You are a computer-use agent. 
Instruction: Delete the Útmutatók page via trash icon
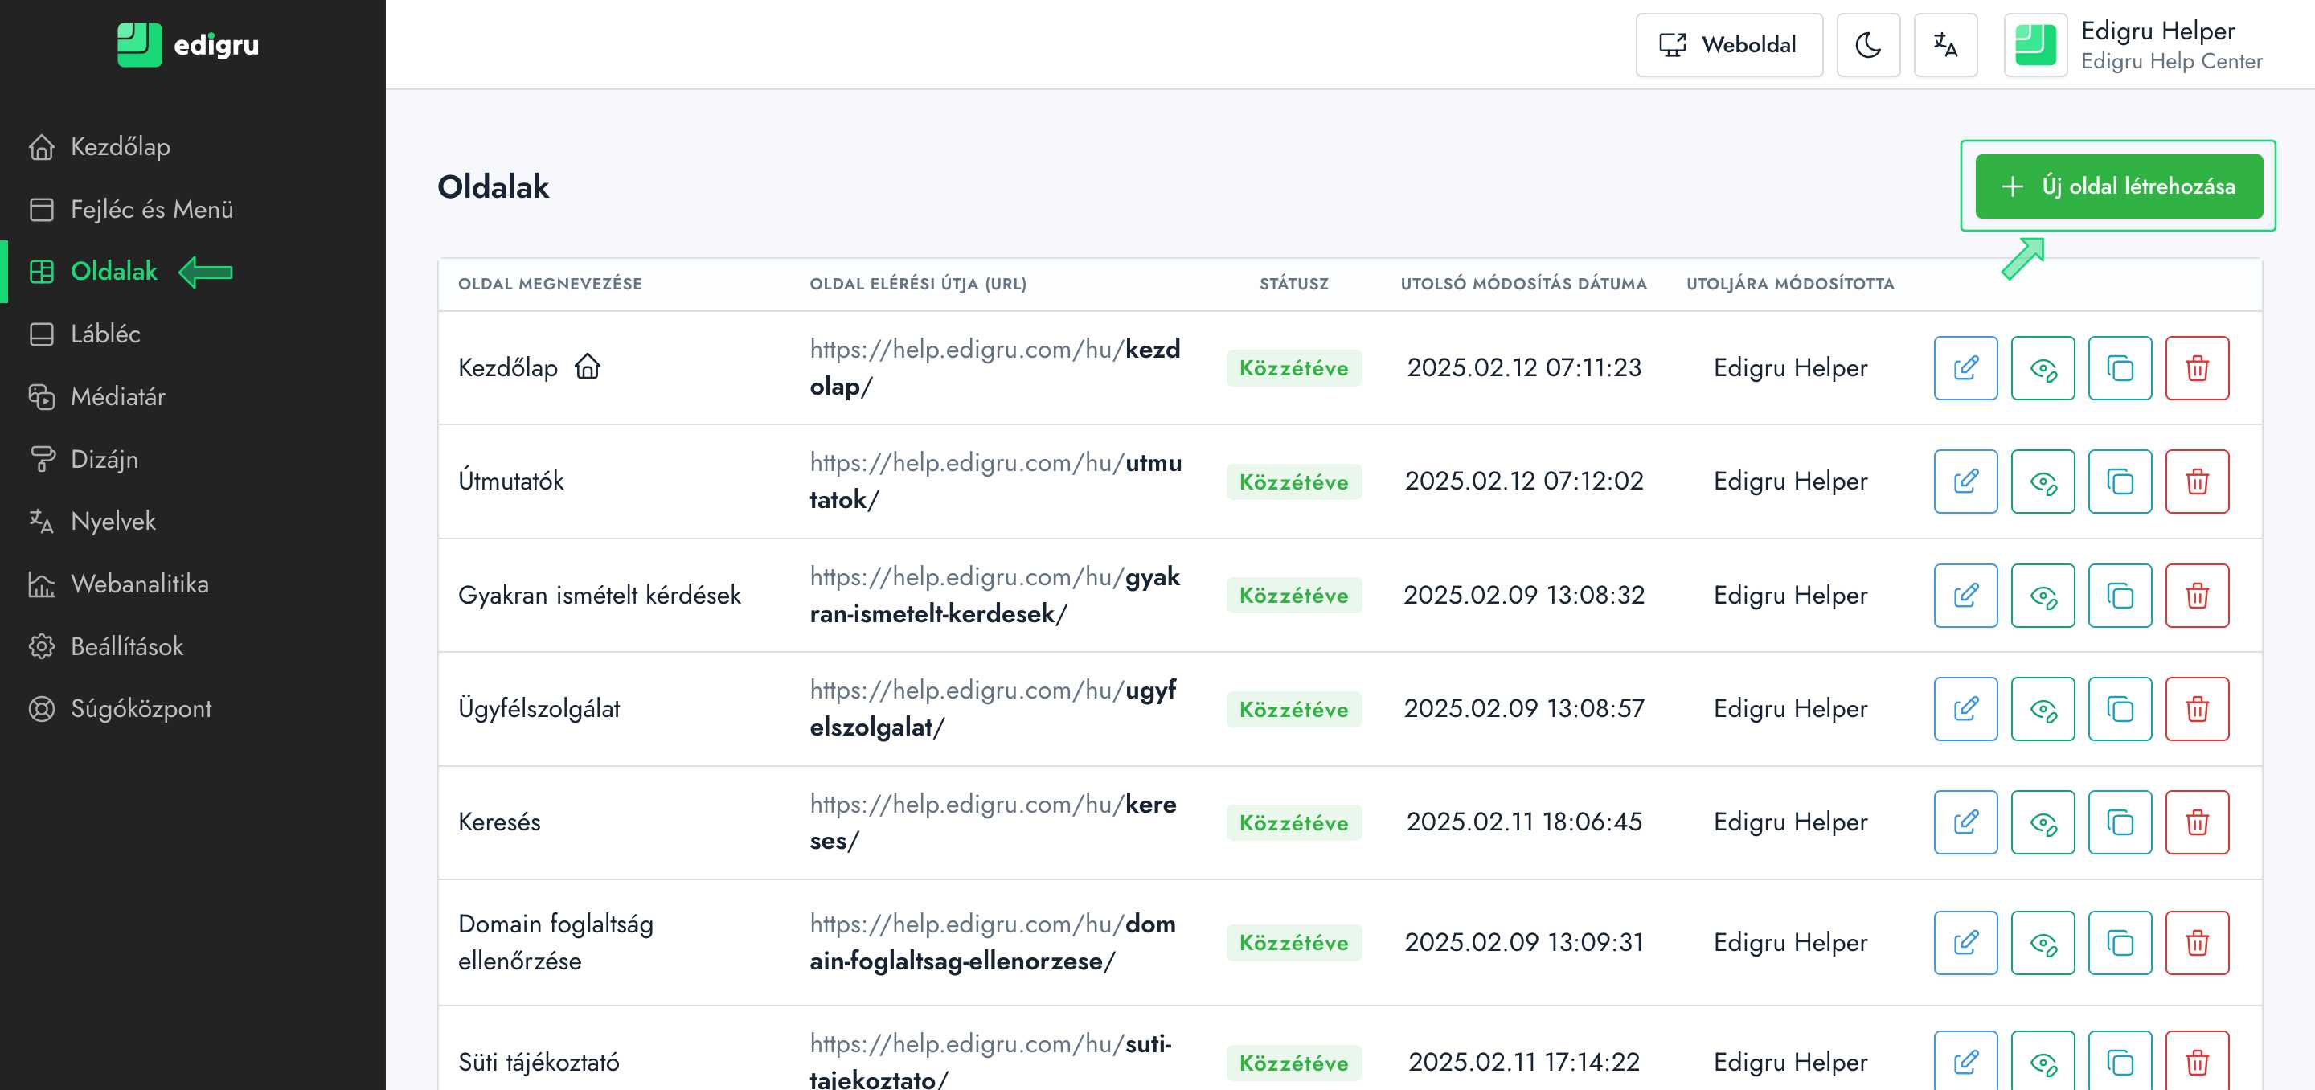2196,481
